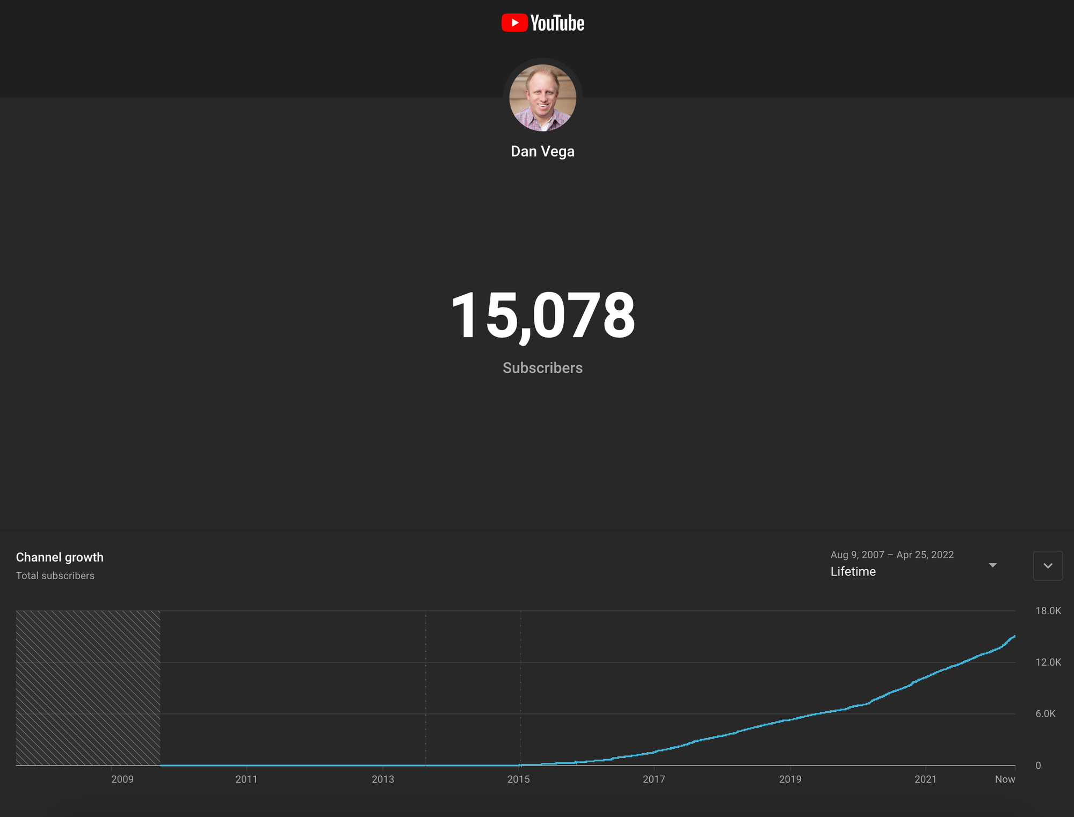This screenshot has width=1074, height=817.
Task: Click the downward chevron in the rounded button
Action: pos(1048,565)
